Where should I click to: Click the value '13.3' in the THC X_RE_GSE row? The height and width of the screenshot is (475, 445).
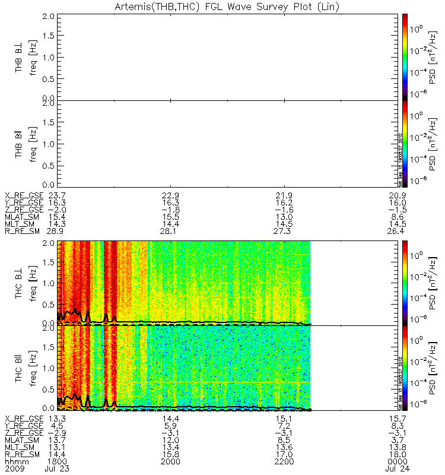pos(57,419)
